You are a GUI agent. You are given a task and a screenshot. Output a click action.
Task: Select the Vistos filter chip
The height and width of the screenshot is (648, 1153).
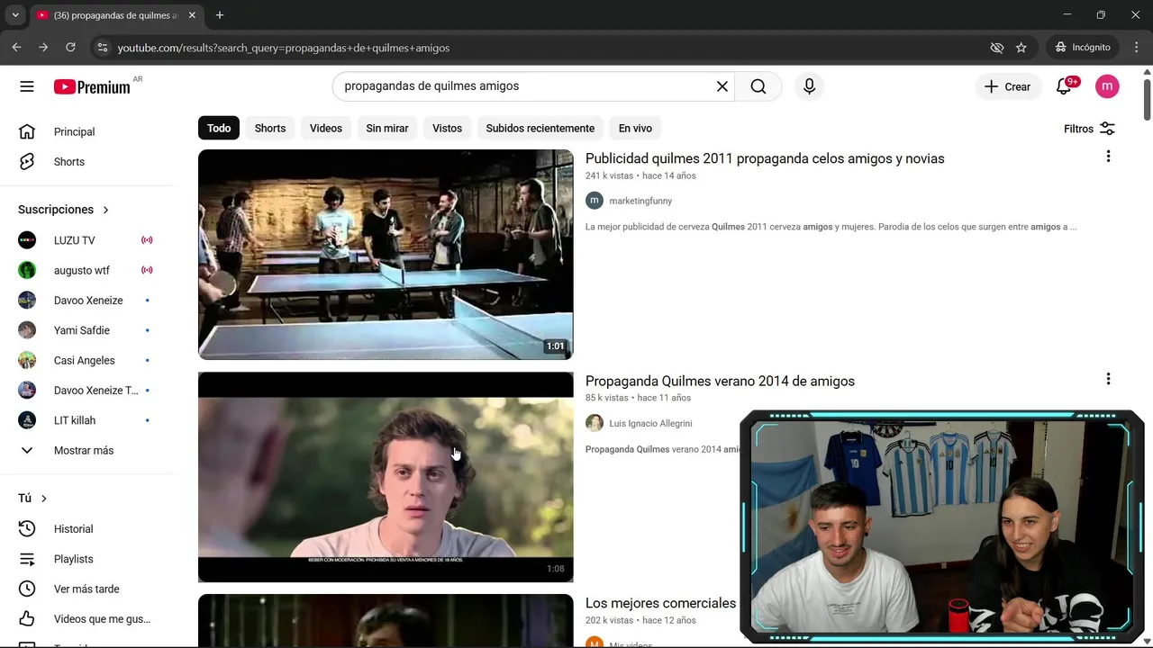click(x=447, y=128)
